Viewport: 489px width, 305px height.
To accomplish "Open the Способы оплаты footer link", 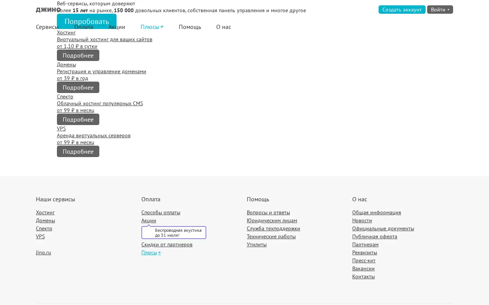I will coord(161,212).
